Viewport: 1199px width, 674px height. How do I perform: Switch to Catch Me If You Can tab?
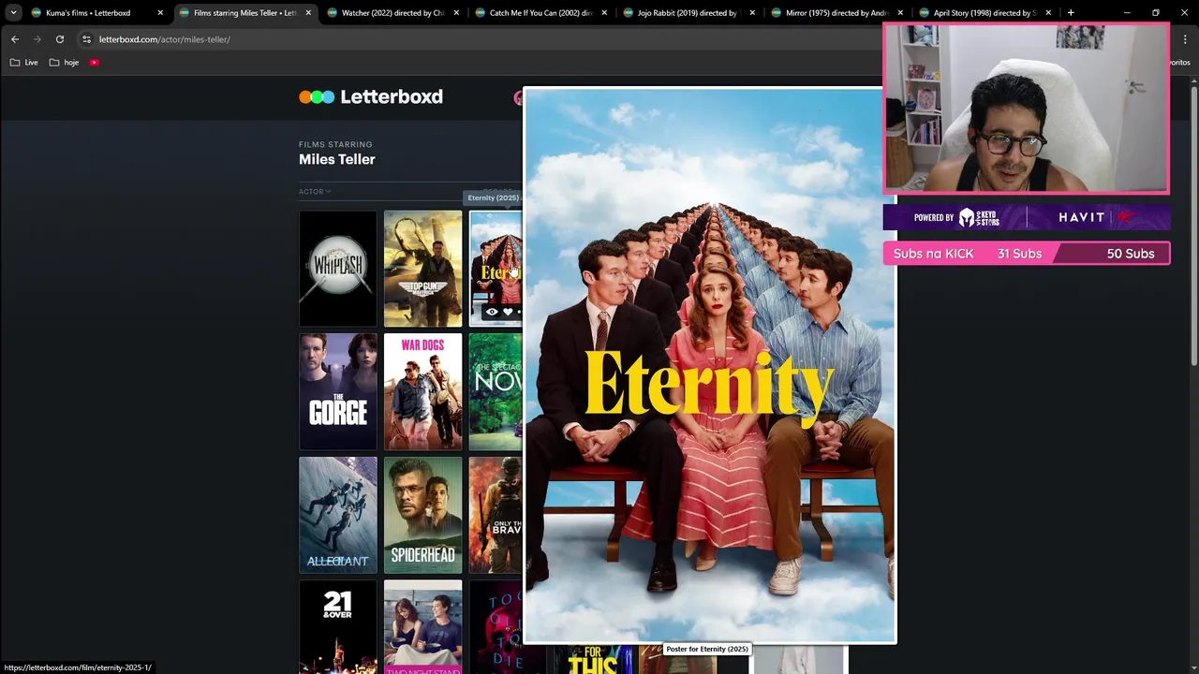coord(540,13)
